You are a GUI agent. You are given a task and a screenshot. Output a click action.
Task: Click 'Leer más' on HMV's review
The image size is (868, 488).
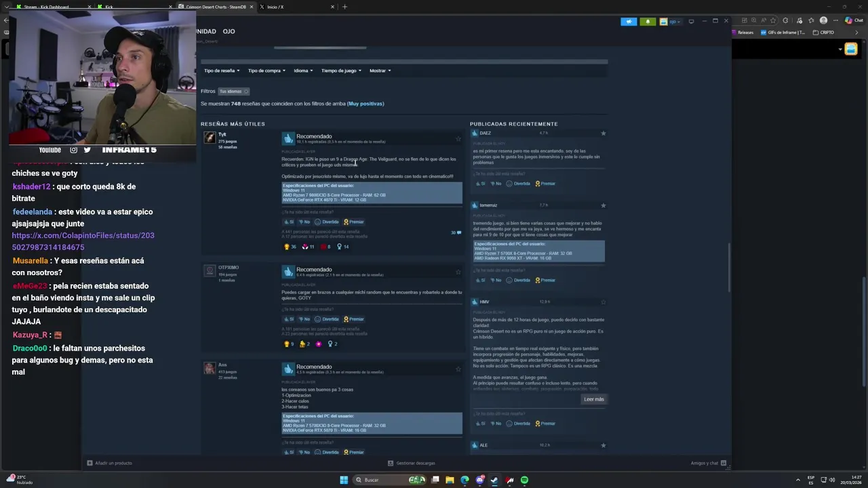593,399
